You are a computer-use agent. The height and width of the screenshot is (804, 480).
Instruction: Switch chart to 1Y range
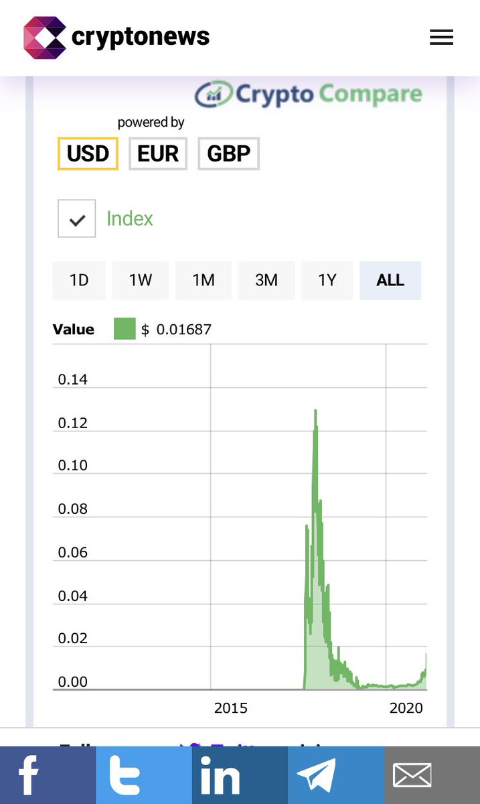327,280
